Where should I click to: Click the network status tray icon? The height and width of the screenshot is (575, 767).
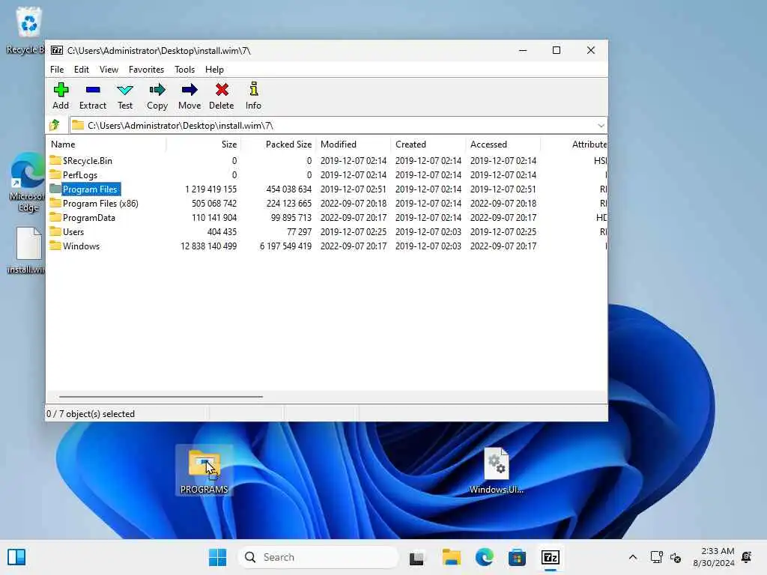tap(656, 557)
